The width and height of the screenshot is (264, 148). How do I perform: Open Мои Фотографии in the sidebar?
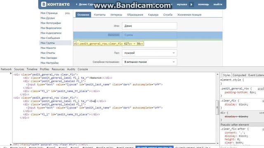click(51, 23)
